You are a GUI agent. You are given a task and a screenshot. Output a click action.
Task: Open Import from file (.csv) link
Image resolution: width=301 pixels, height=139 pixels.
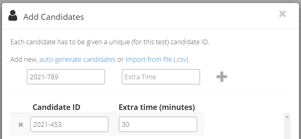coord(157,59)
